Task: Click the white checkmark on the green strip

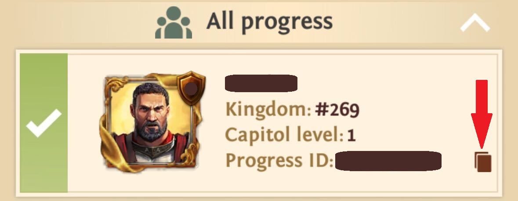Action: coord(43,123)
